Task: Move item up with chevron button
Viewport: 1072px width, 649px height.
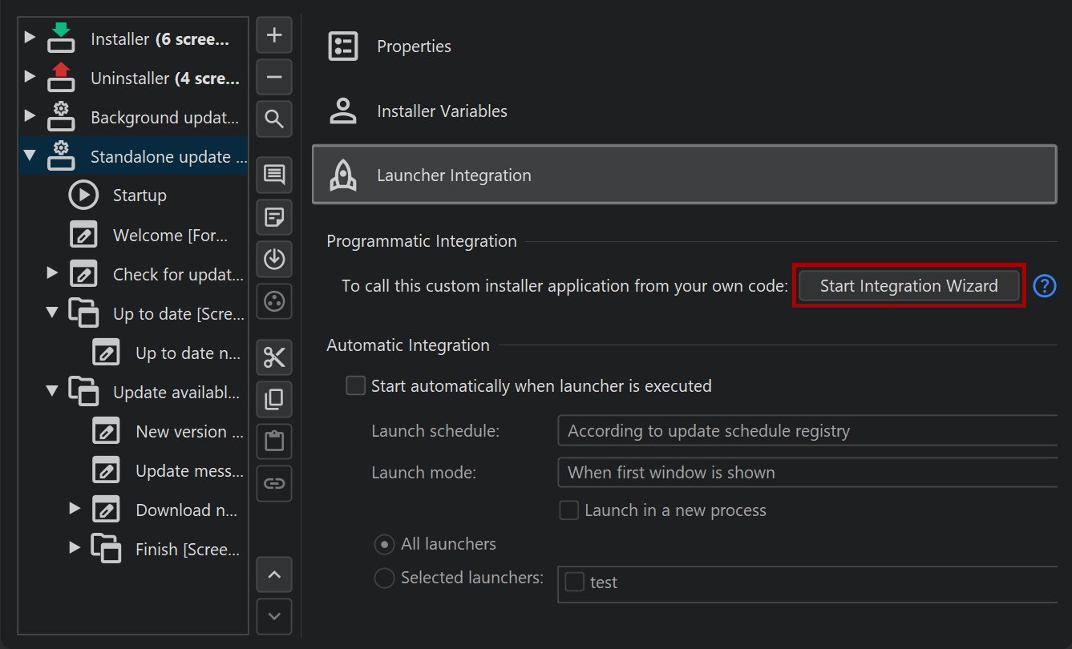Action: 274,574
